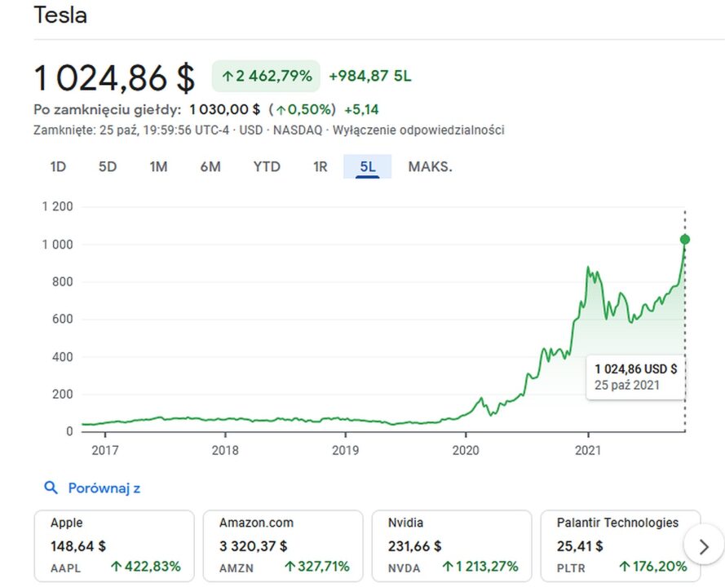
Task: Click the +984,87 5L change text
Action: click(370, 76)
